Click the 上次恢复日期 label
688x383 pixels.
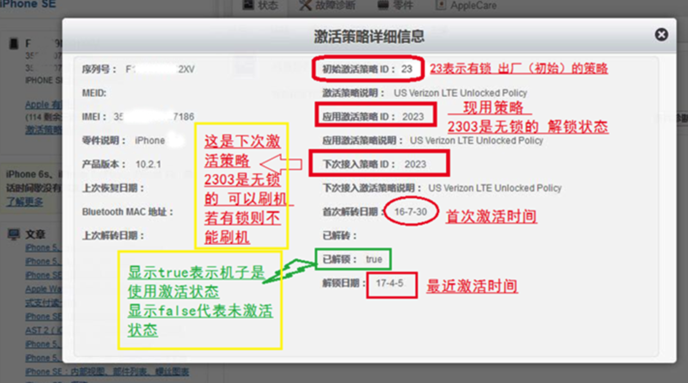113,188
